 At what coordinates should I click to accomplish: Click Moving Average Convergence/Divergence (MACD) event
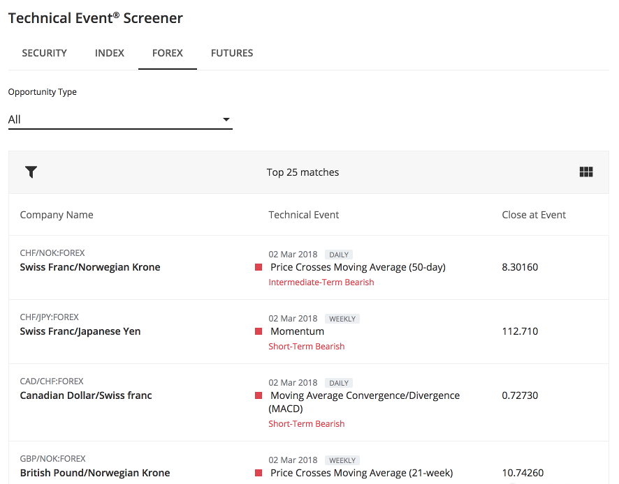pos(364,402)
